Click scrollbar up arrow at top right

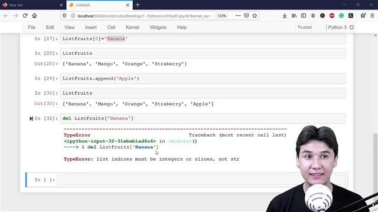[x=376, y=35]
